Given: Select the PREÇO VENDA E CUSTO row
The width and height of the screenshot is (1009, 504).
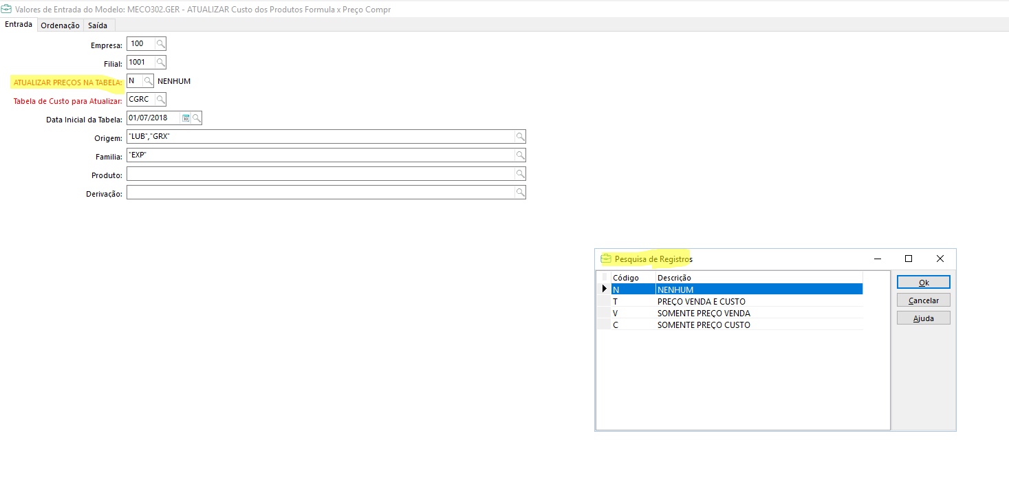Looking at the screenshot, I should 737,301.
